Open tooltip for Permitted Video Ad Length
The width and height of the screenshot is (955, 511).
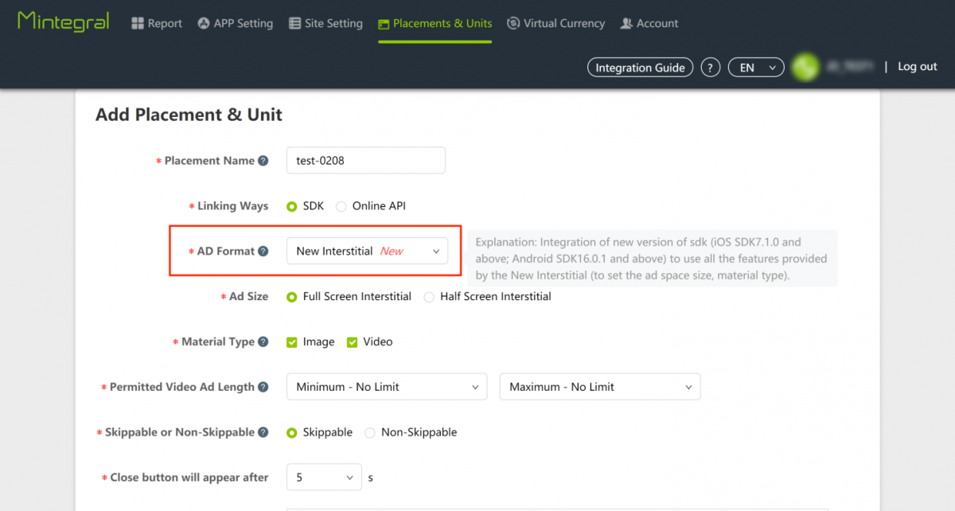pyautogui.click(x=263, y=386)
